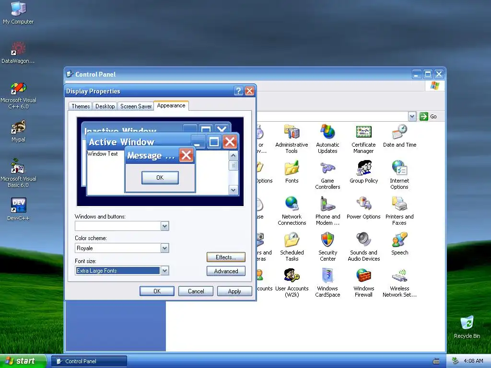
Task: Open Windows CardSpace icon
Action: (327, 283)
